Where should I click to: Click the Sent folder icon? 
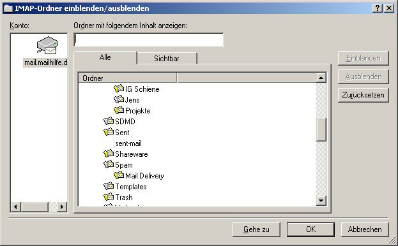109,132
